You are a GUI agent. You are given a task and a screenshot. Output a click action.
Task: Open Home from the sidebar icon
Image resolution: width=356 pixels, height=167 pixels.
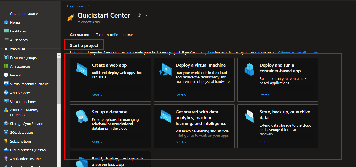point(6,22)
